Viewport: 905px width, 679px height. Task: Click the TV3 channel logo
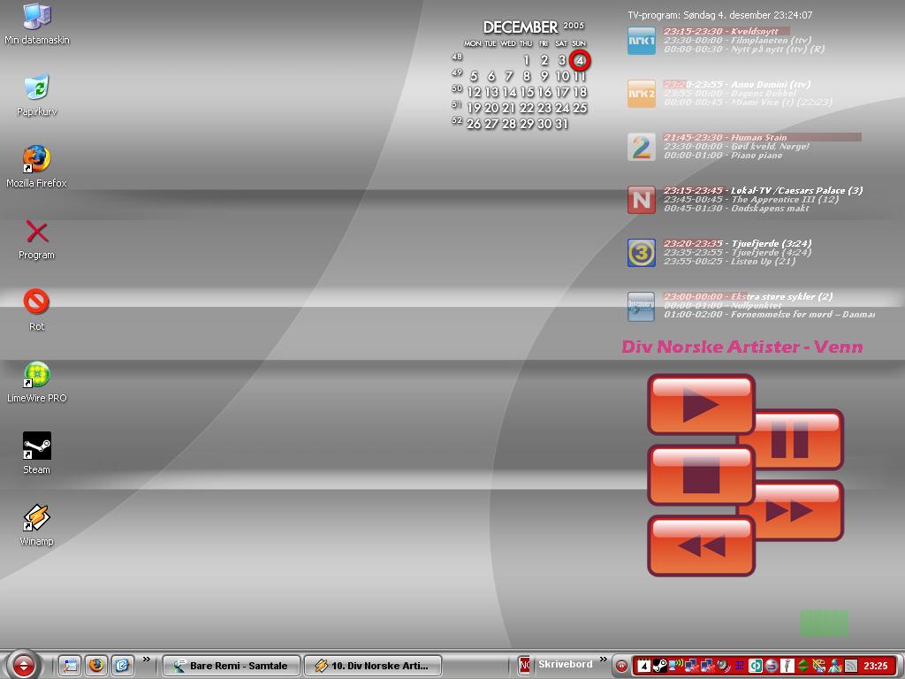point(642,253)
